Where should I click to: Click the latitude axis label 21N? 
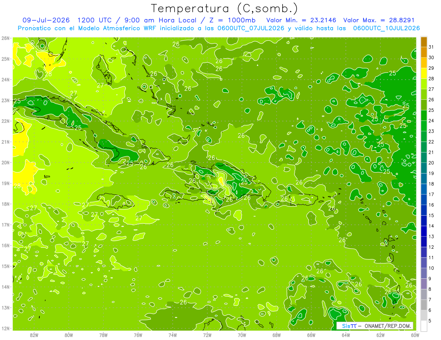5,142
